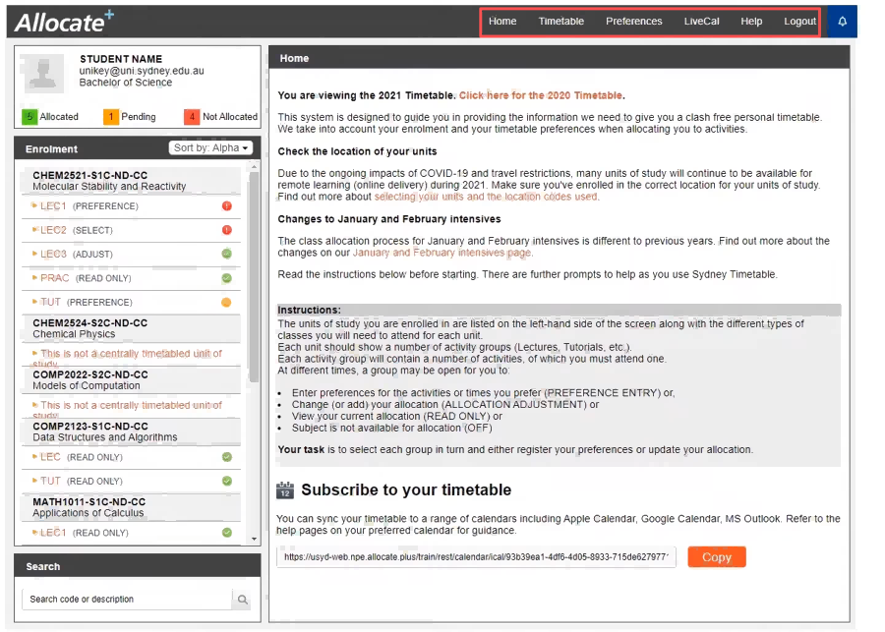Click the search magnifier icon
Image resolution: width=885 pixels, height=632 pixels.
click(x=243, y=600)
